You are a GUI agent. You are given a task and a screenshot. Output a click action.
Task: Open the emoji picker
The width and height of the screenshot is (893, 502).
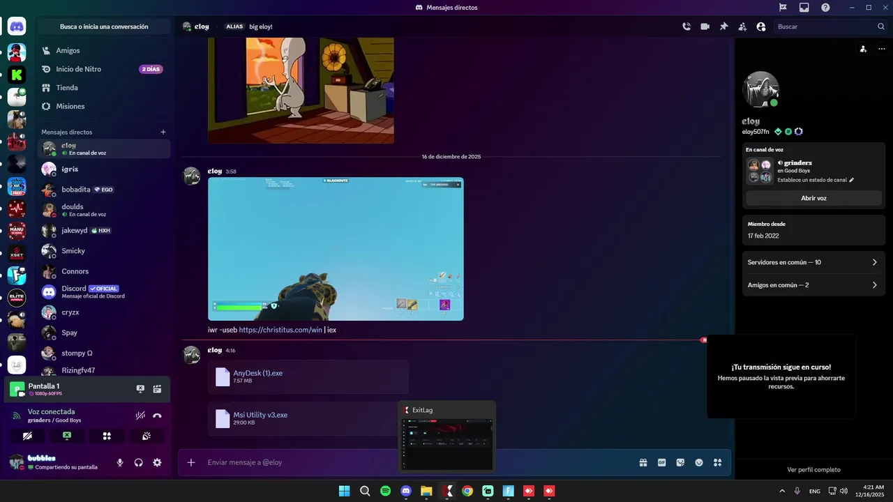[x=699, y=462]
